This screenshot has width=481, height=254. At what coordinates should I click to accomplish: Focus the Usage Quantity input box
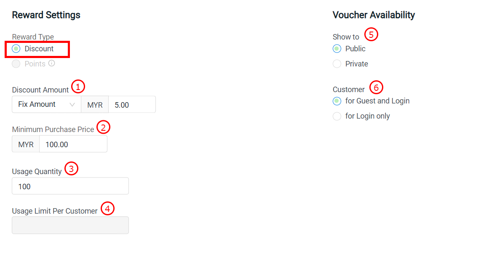pyautogui.click(x=70, y=186)
